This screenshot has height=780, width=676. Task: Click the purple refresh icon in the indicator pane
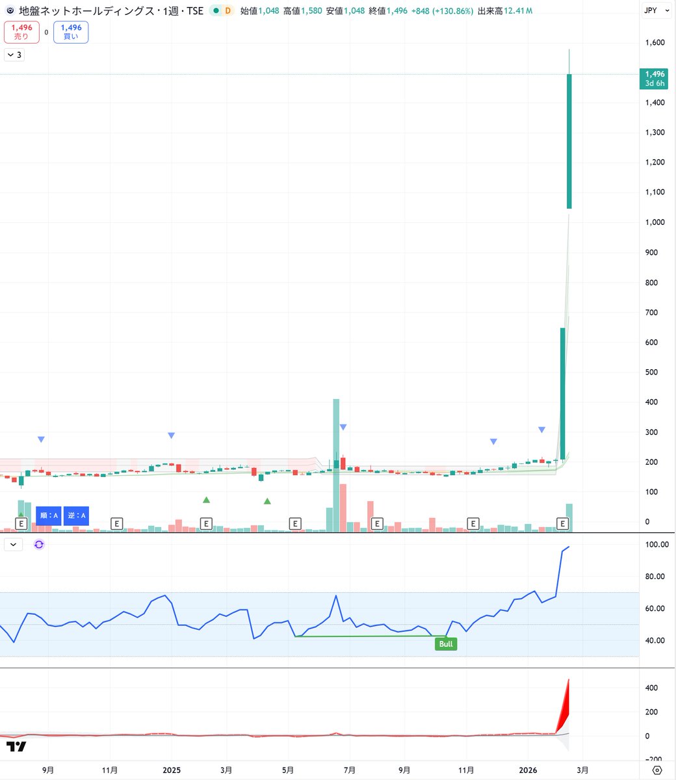pos(38,545)
